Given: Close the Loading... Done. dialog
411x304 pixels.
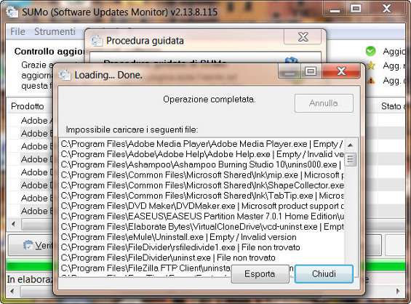Looking at the screenshot, I should pos(342,71).
